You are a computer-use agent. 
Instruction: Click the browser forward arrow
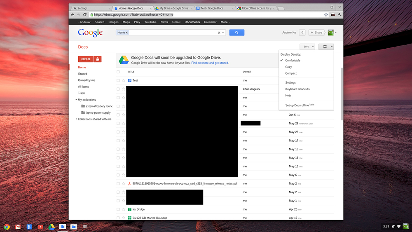[79, 15]
